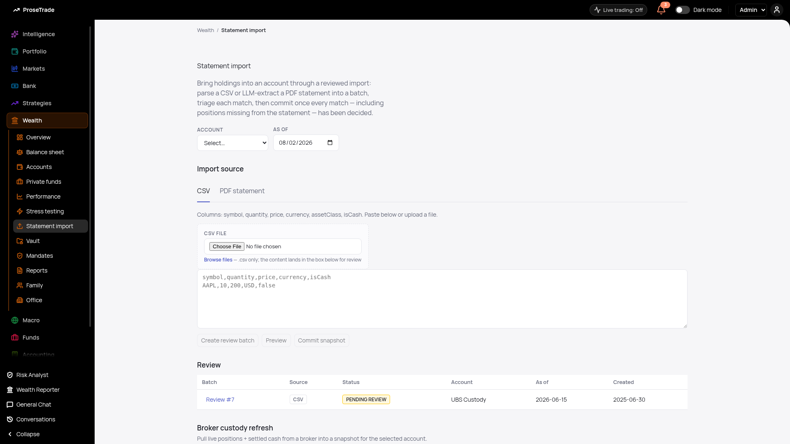Click into the CSV paste textarea
This screenshot has height=444, width=790.
(442, 299)
